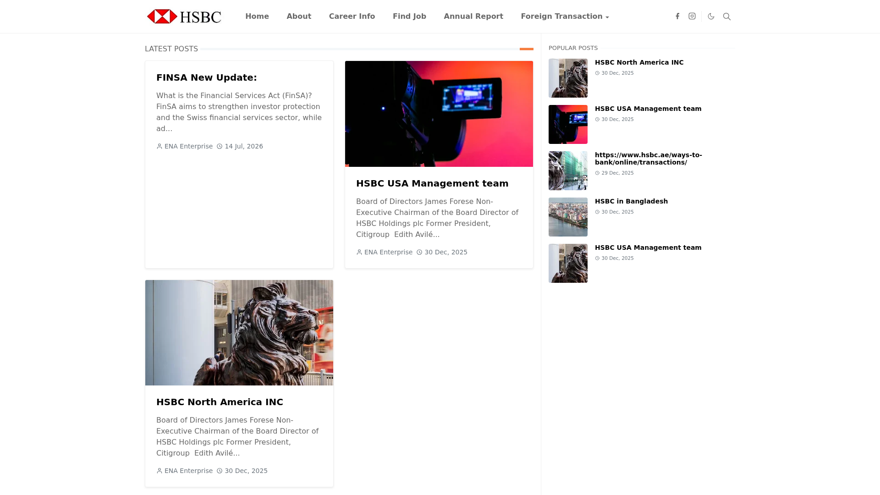Open popular post HSBC North America INC
The height and width of the screenshot is (495, 880).
(639, 62)
